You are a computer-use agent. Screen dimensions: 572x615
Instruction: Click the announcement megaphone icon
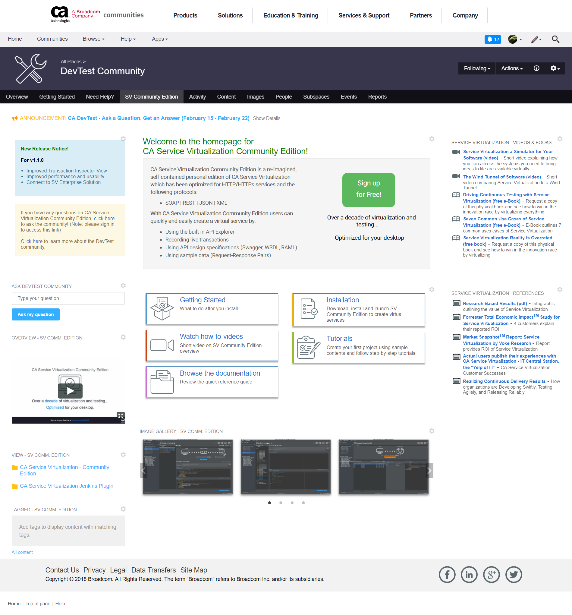(14, 118)
